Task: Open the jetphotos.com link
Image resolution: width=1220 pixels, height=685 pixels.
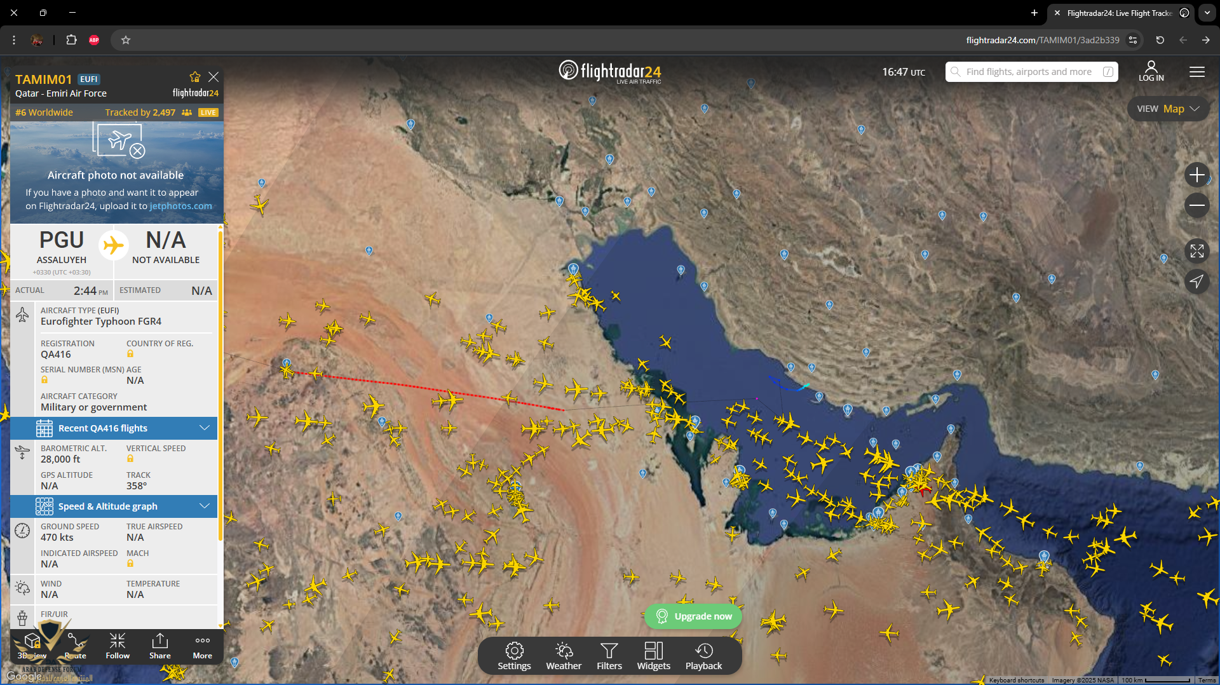Action: point(180,206)
